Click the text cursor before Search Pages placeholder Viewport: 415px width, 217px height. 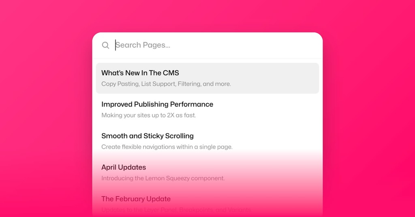(116, 45)
